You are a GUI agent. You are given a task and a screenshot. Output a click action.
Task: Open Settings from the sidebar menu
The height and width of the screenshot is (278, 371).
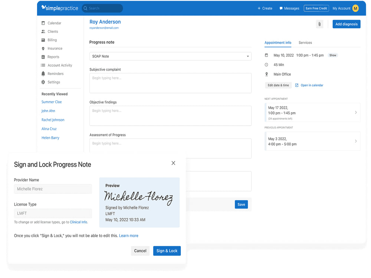pyautogui.click(x=54, y=82)
